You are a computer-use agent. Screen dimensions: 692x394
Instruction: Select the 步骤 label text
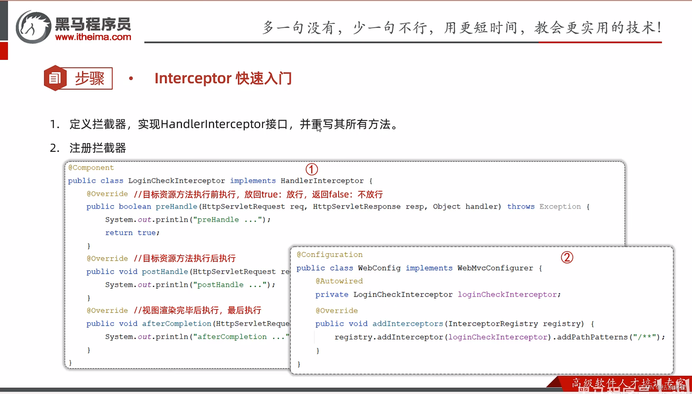pos(89,78)
